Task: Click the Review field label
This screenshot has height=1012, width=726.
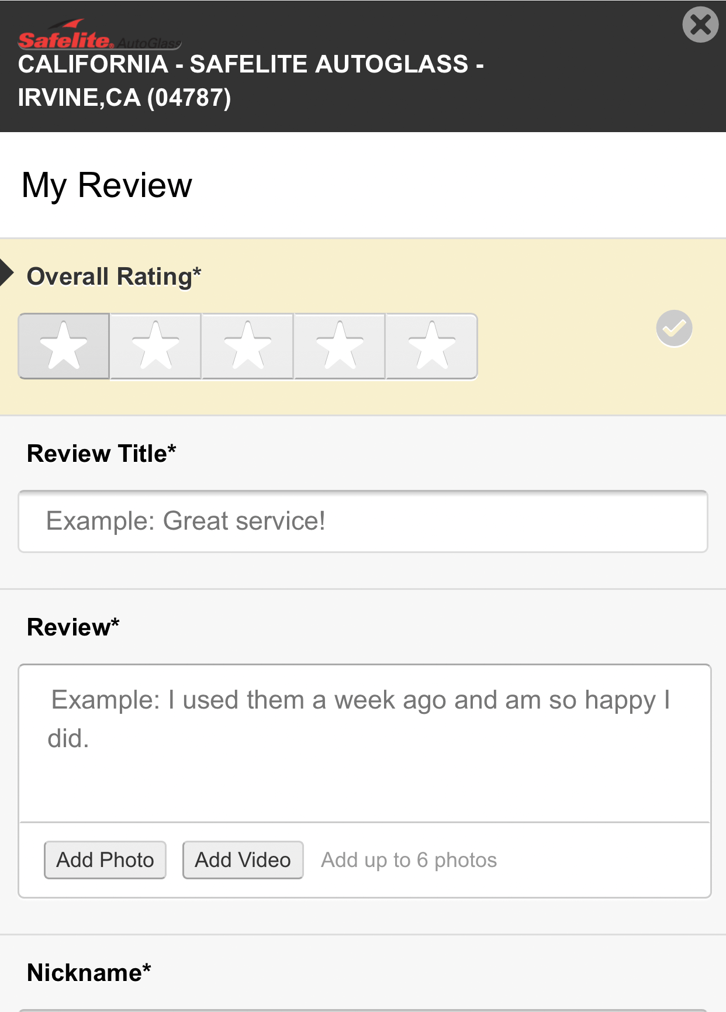Action: (x=73, y=627)
